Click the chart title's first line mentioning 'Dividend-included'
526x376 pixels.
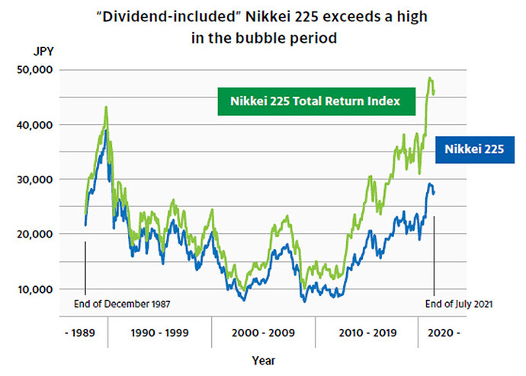(x=262, y=17)
